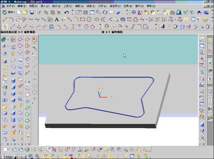Screen dimensions: 214x159
Task: Undo the last action with the curved arrow
Action: click(67, 13)
